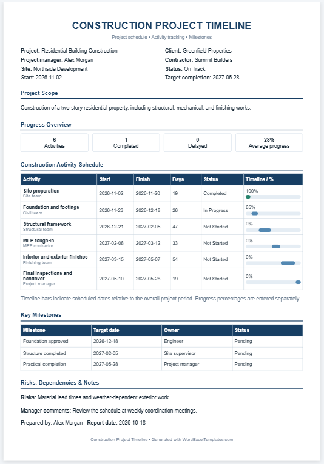Click the MEP rough-in activity name
The image size is (324, 464).
[39, 240]
